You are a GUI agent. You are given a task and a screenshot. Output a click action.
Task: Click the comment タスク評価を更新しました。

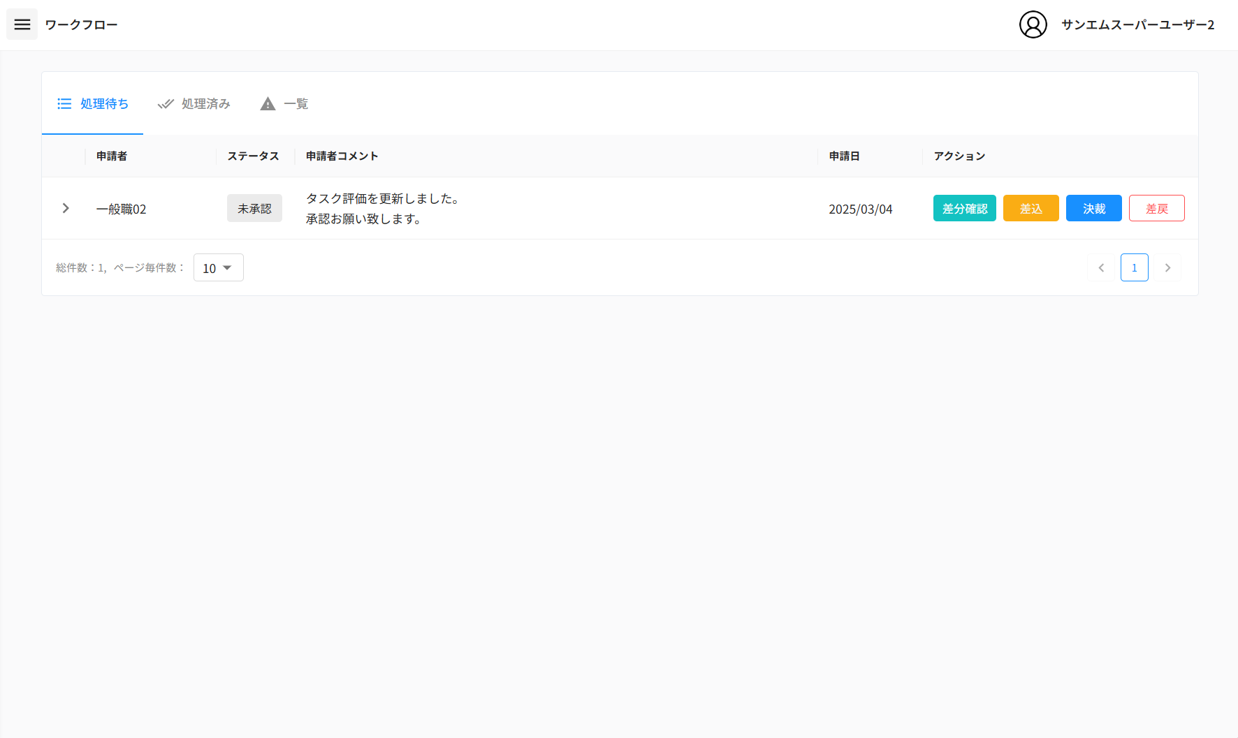tap(382, 198)
